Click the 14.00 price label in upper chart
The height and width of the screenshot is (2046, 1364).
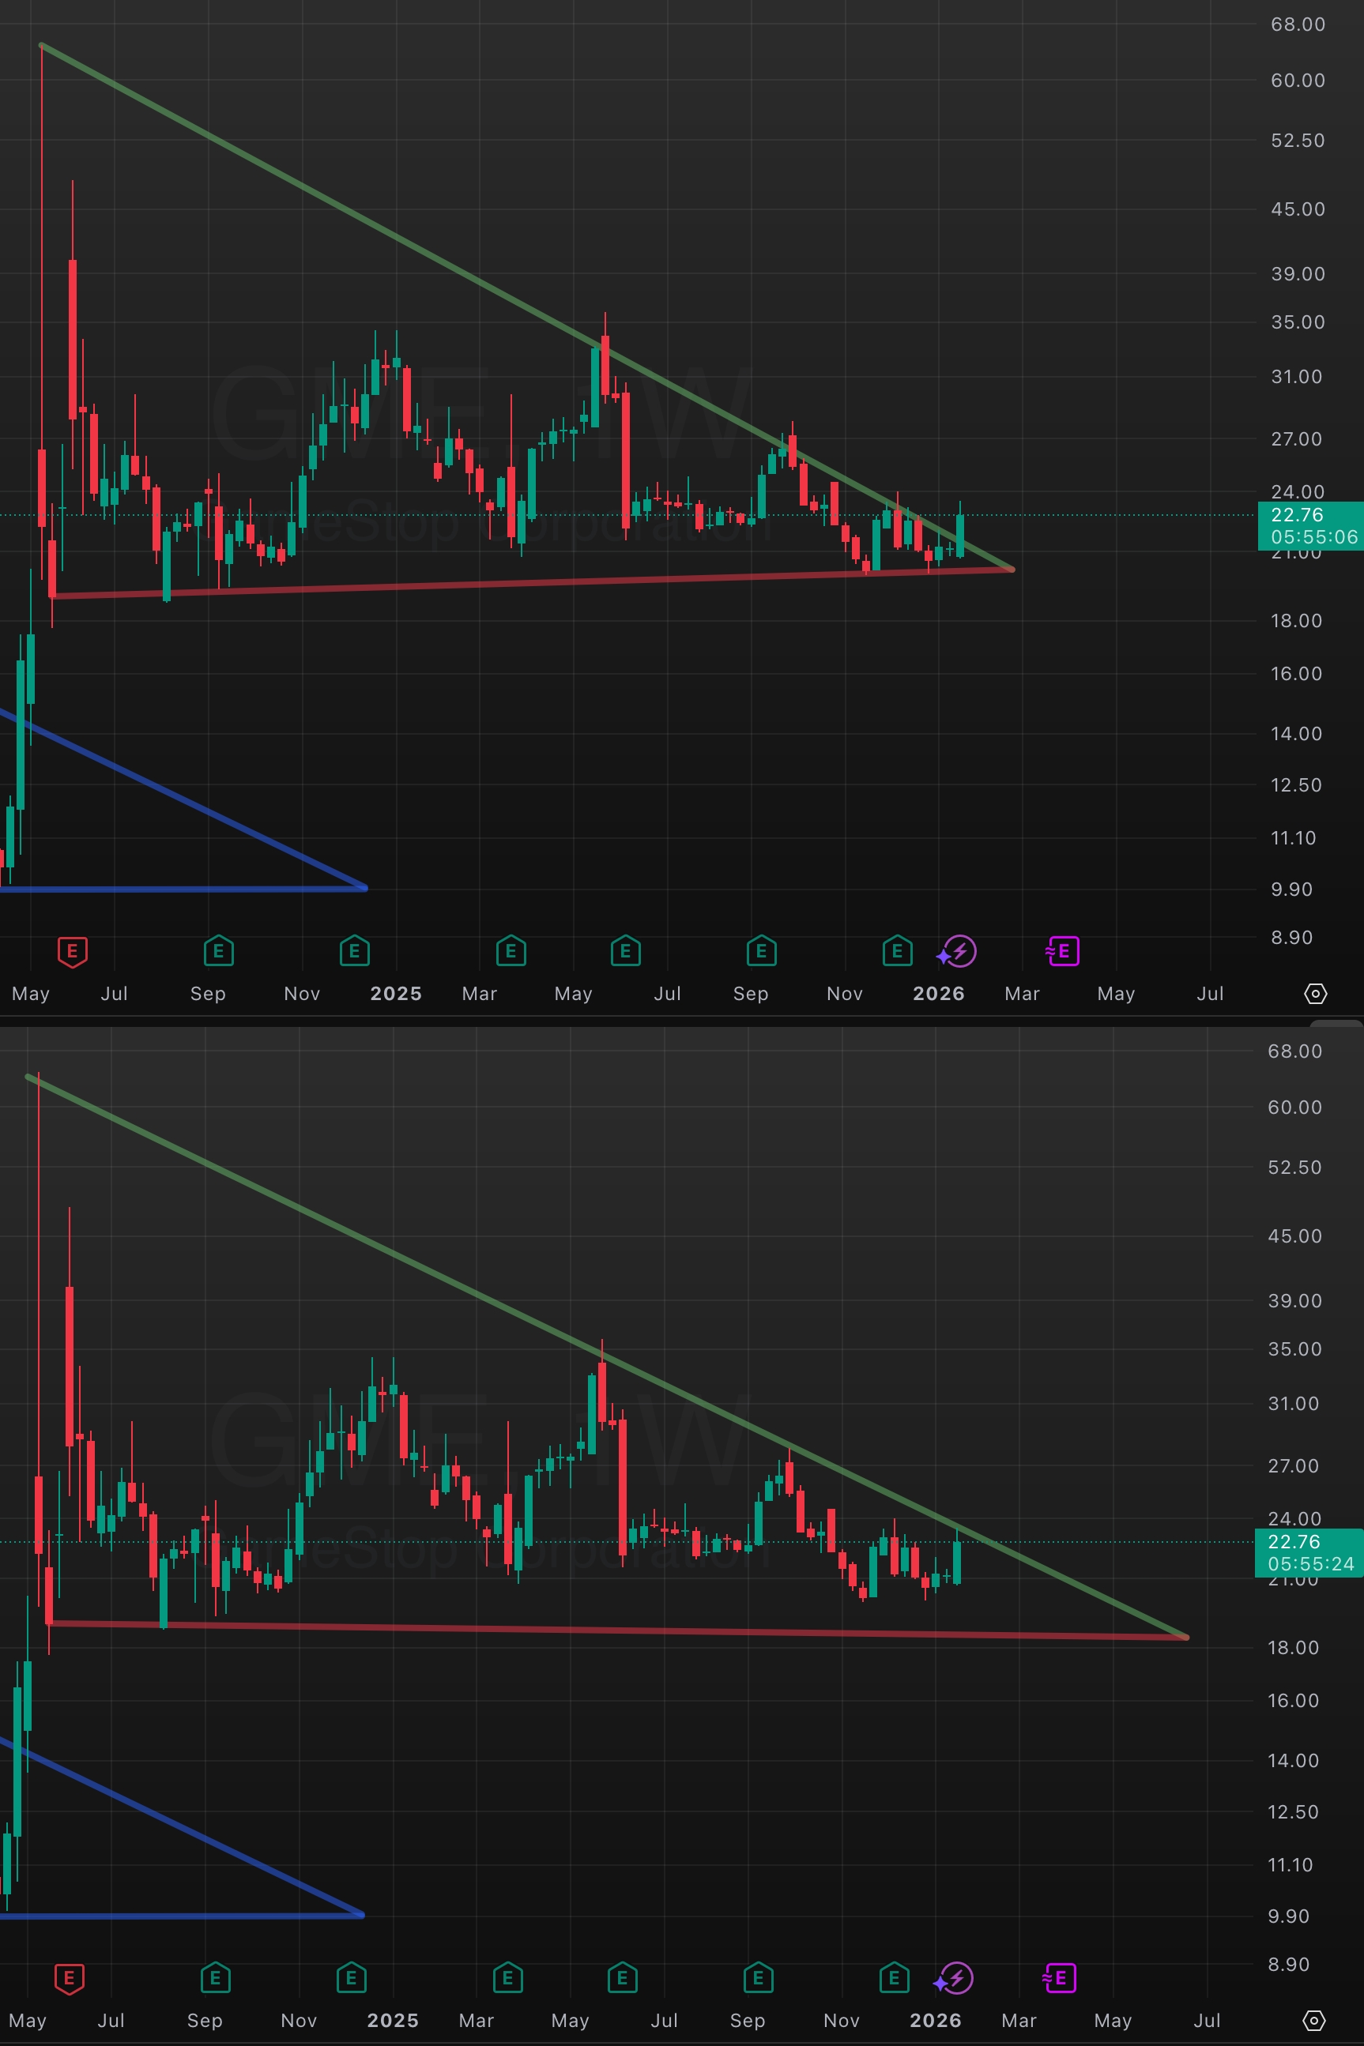click(1296, 734)
